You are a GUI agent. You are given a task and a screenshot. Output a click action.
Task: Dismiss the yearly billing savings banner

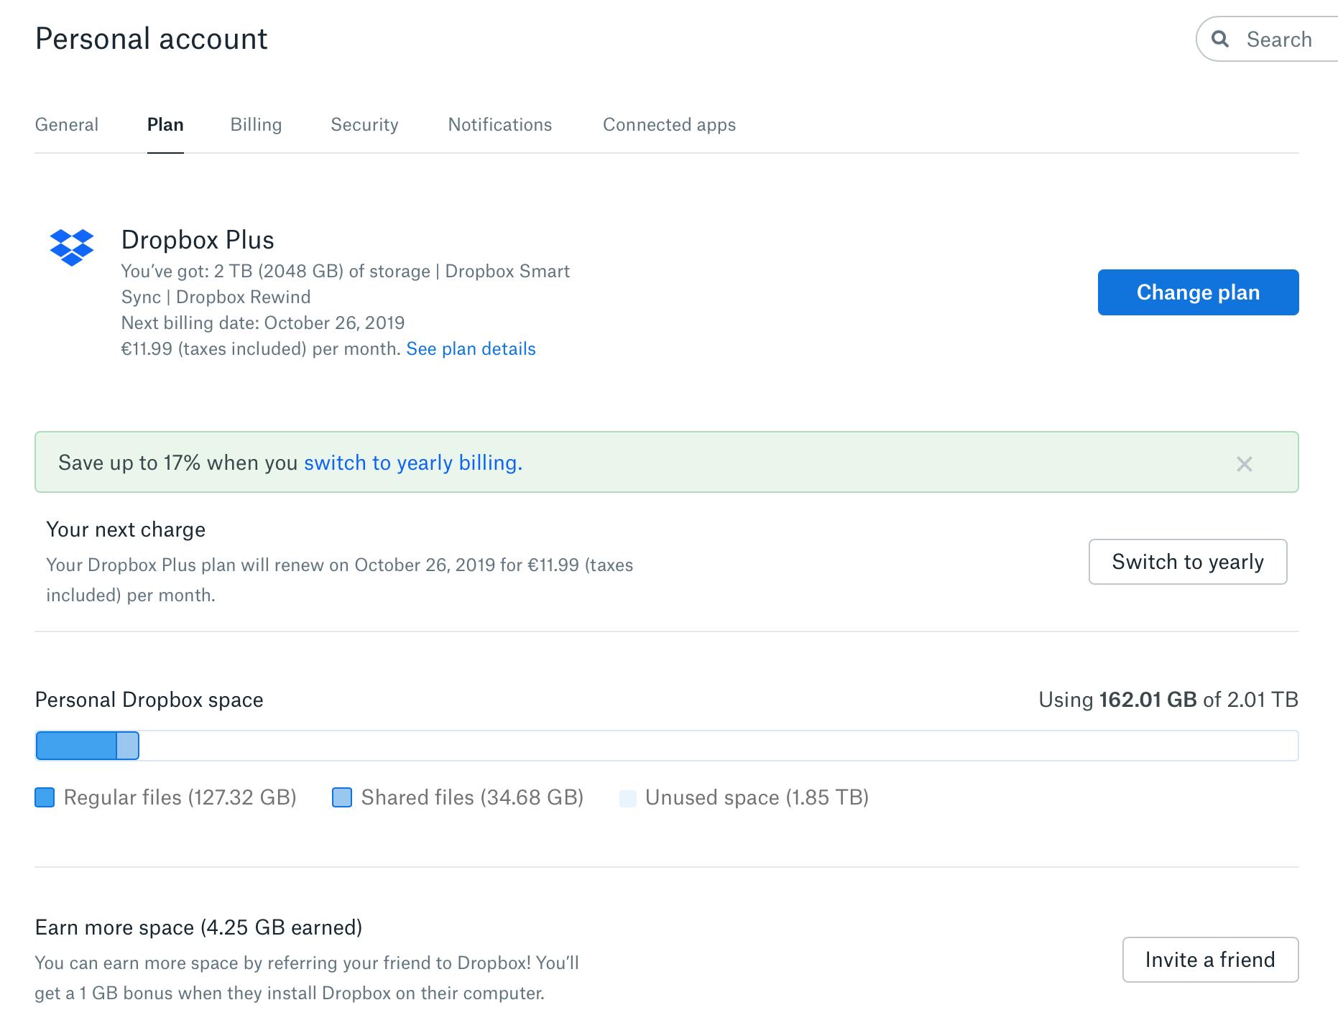pyautogui.click(x=1244, y=464)
